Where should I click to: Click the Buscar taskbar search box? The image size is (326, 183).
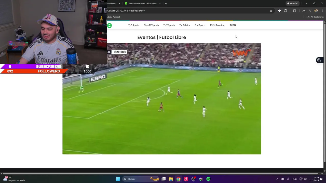(x=141, y=179)
